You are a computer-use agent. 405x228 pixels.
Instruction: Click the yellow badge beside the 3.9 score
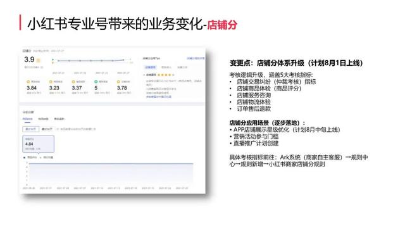[38, 61]
